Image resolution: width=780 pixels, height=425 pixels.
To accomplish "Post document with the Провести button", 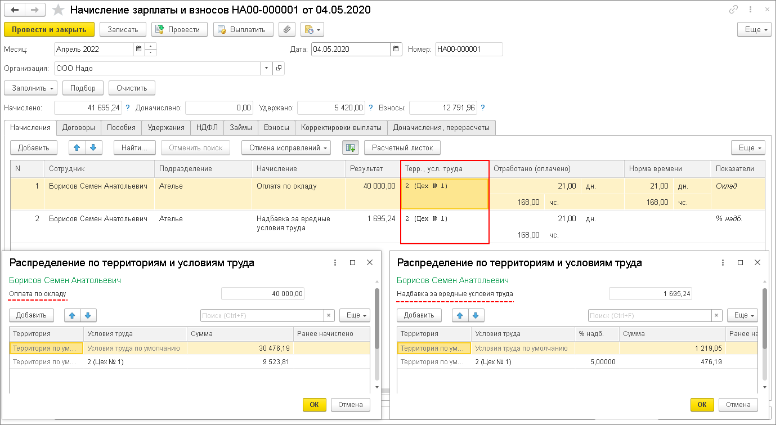I will pyautogui.click(x=180, y=29).
